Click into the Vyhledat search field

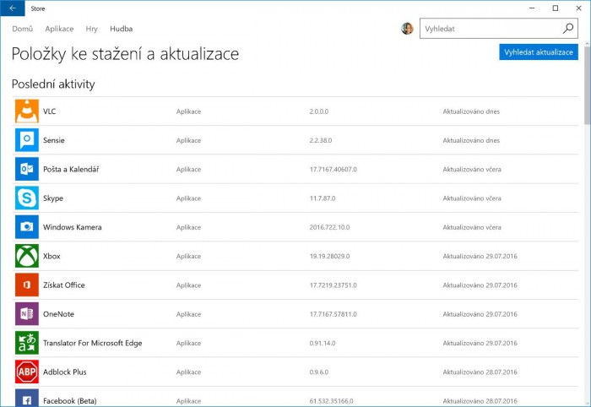(490, 29)
